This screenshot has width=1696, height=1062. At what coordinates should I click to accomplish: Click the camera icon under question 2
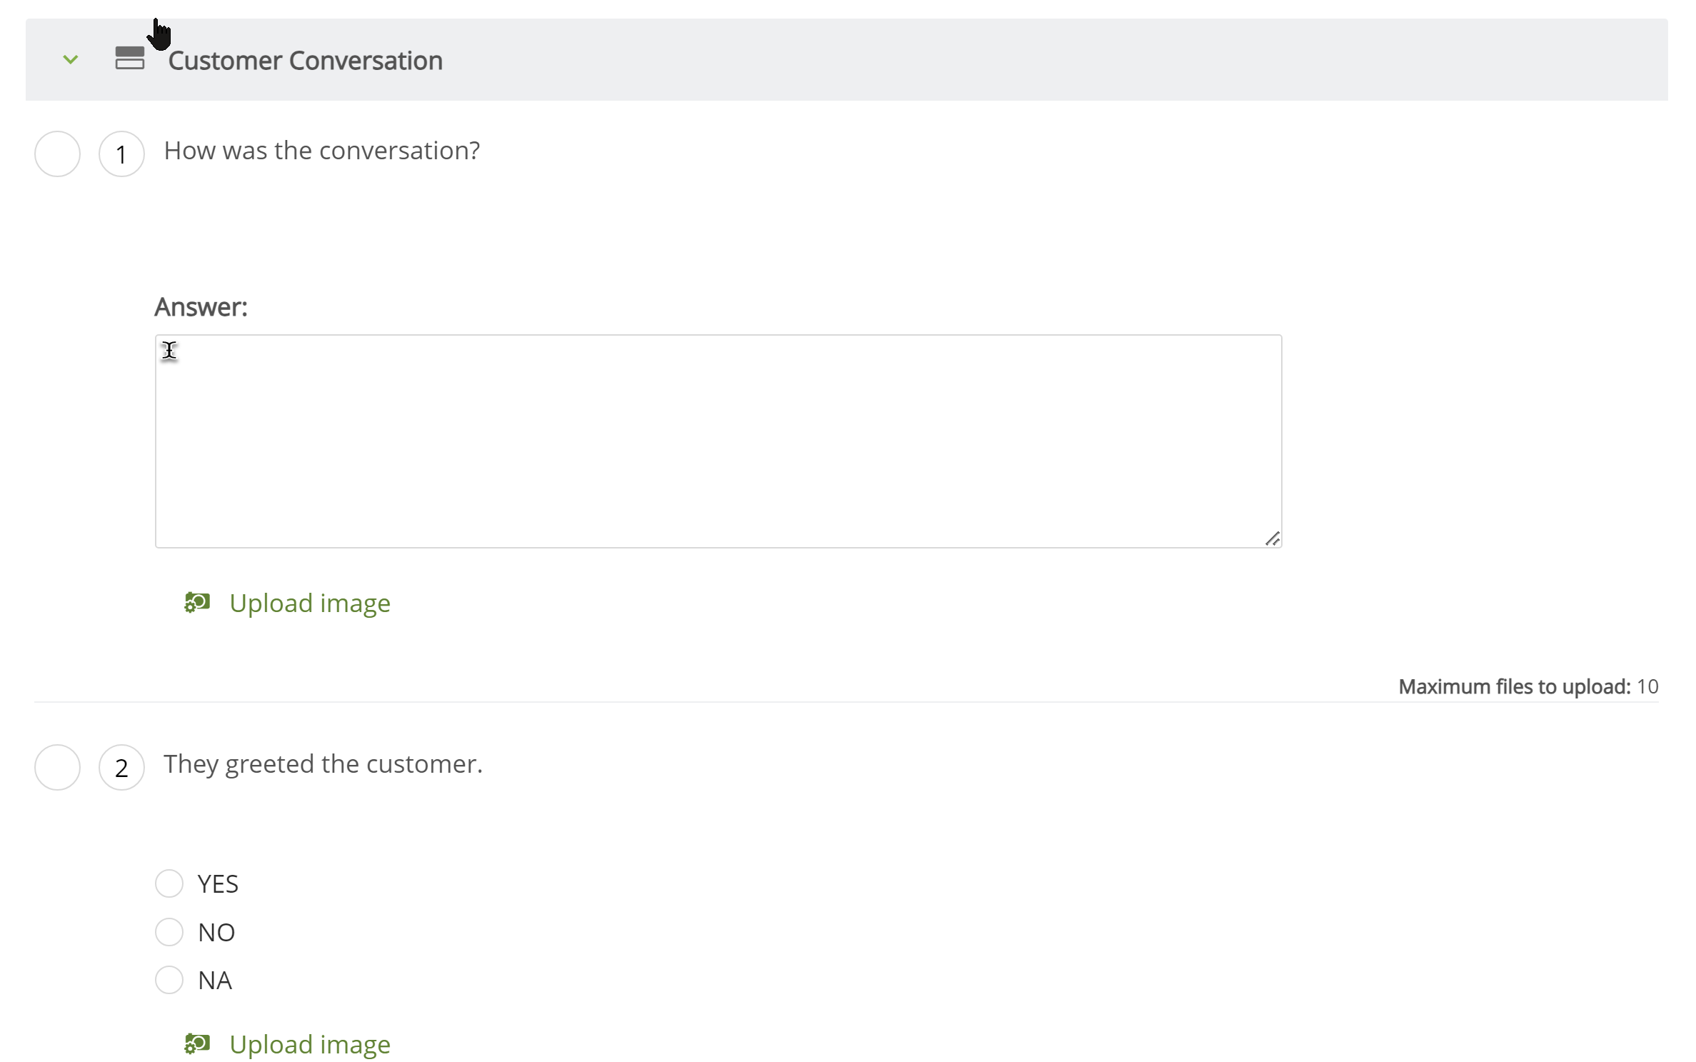coord(197,1044)
